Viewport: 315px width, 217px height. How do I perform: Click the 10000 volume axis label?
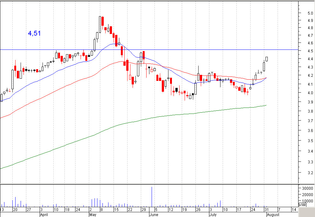tap(307, 201)
